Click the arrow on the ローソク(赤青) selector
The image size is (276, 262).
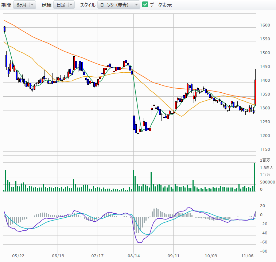[136, 5]
